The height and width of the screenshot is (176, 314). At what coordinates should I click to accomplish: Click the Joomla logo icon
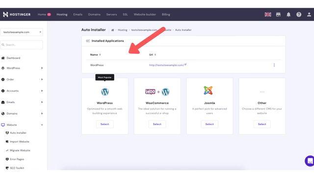pyautogui.click(x=208, y=90)
